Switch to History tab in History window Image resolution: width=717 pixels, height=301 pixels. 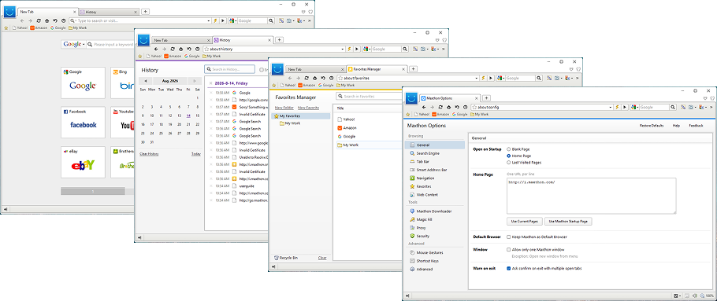[243, 39]
